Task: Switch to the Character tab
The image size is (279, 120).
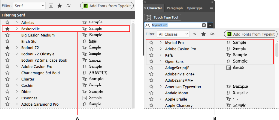Action: (x=154, y=8)
